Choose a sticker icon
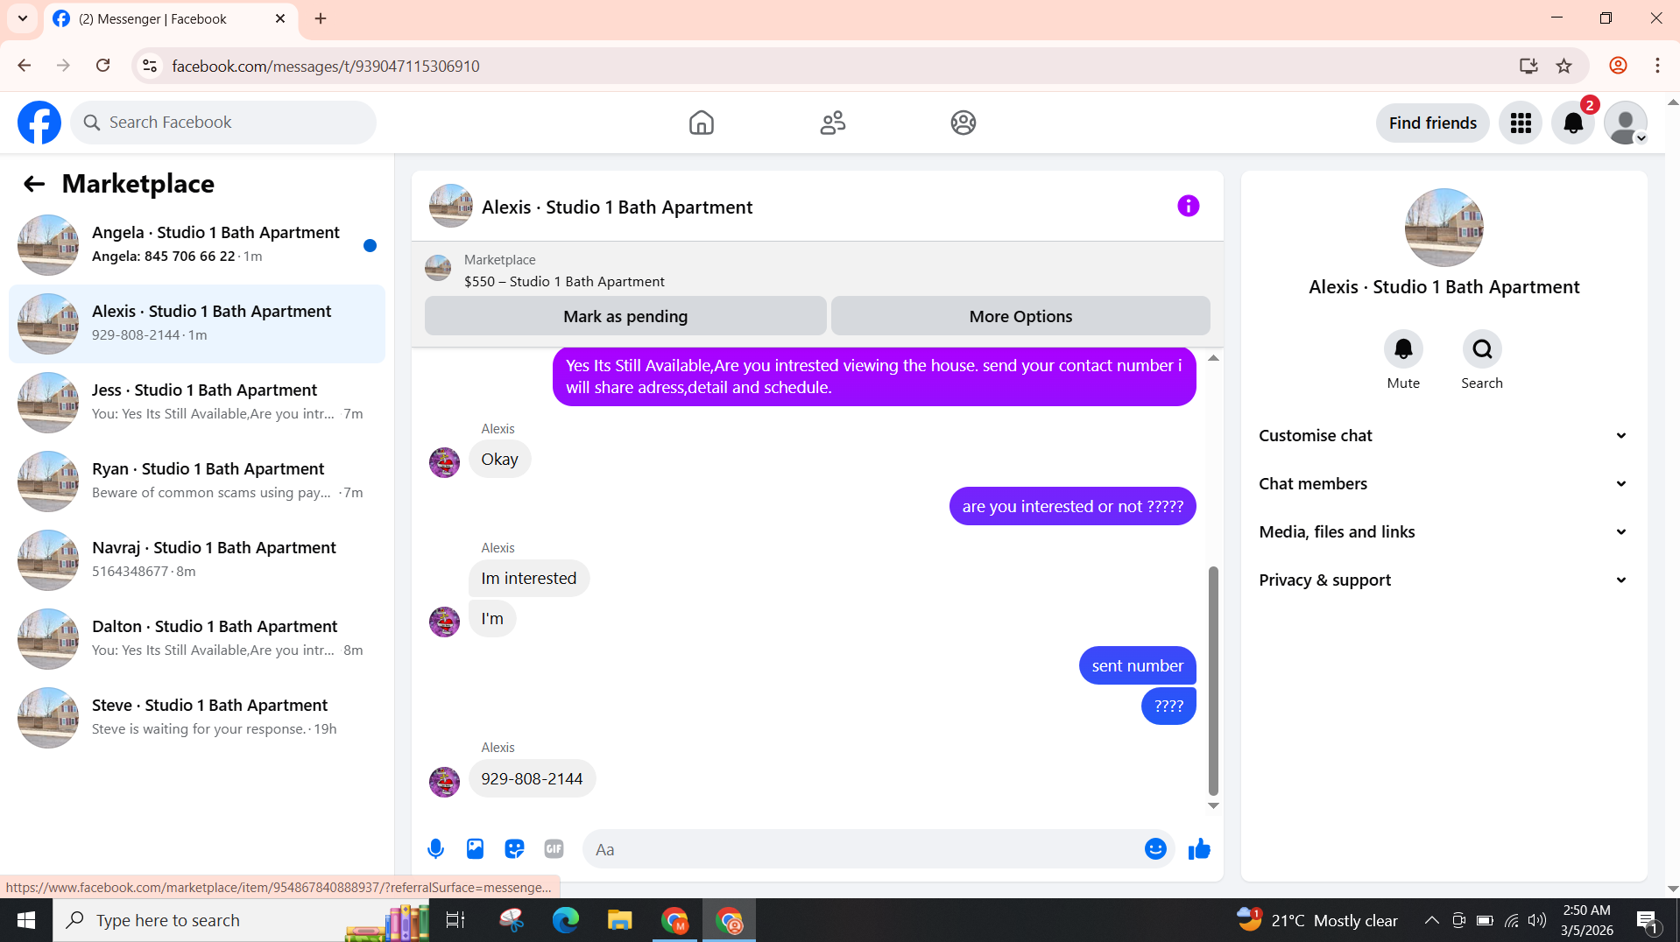Viewport: 1680px width, 942px height. click(x=514, y=848)
